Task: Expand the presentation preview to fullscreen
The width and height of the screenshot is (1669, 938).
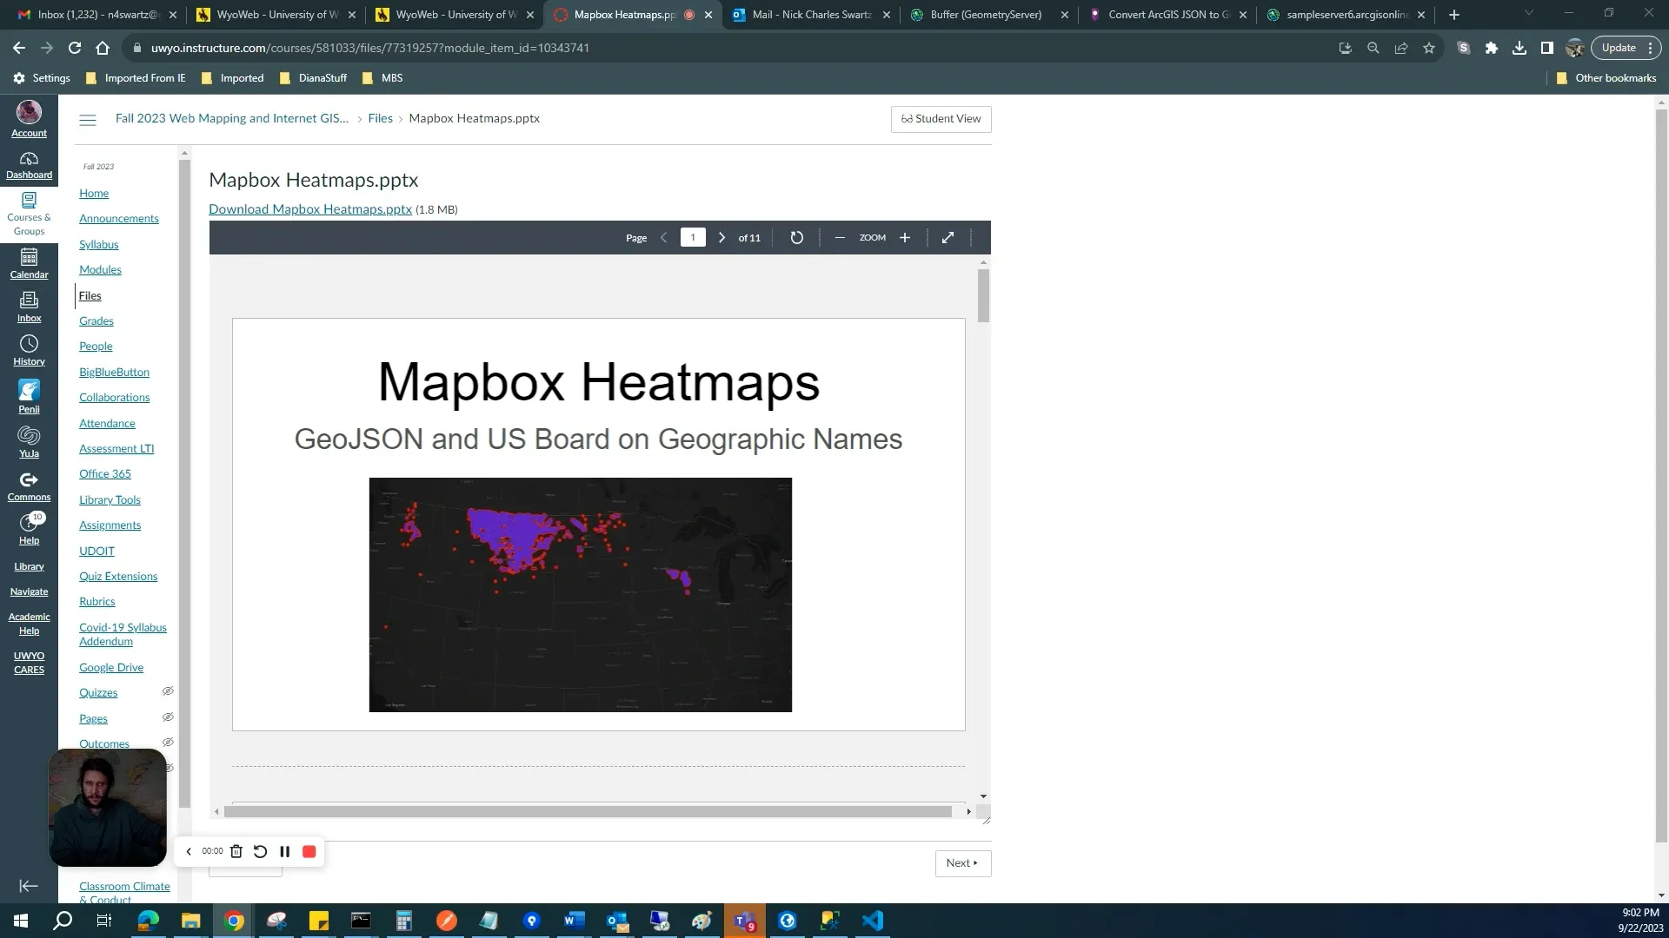Action: 948,237
